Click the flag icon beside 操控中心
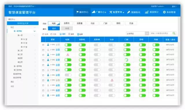The height and width of the screenshot is (110, 185). pyautogui.click(x=77, y=12)
